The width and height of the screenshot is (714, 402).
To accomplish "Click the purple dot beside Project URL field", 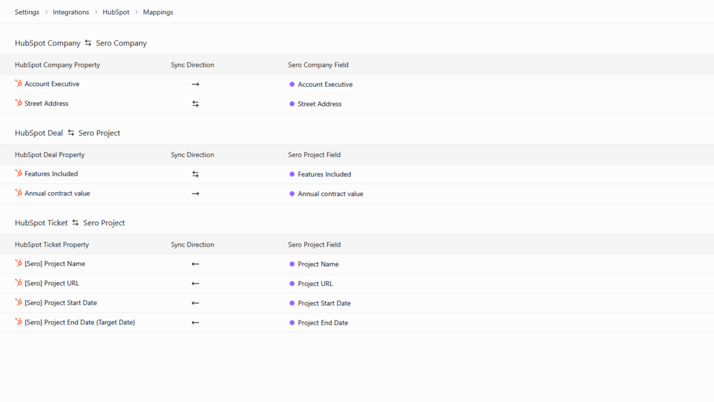I will 292,283.
